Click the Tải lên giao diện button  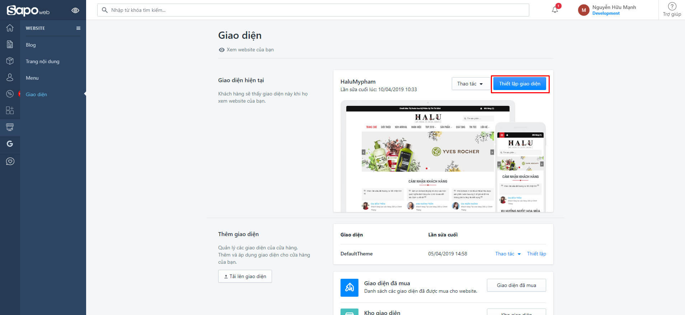245,276
